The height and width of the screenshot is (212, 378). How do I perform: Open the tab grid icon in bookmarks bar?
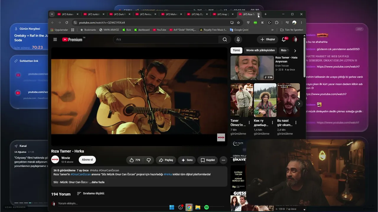[73, 30]
